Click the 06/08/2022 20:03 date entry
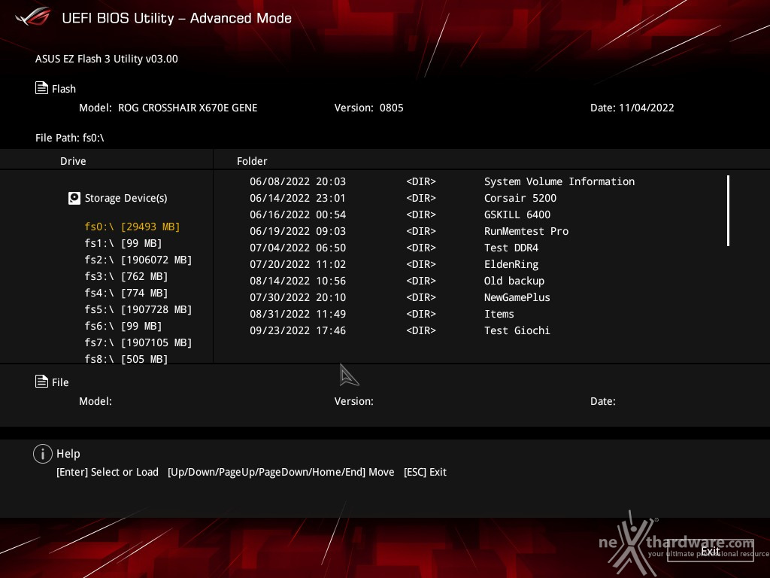 pyautogui.click(x=298, y=181)
